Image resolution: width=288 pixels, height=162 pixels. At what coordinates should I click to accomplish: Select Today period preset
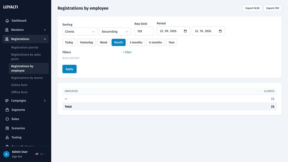pyautogui.click(x=69, y=42)
